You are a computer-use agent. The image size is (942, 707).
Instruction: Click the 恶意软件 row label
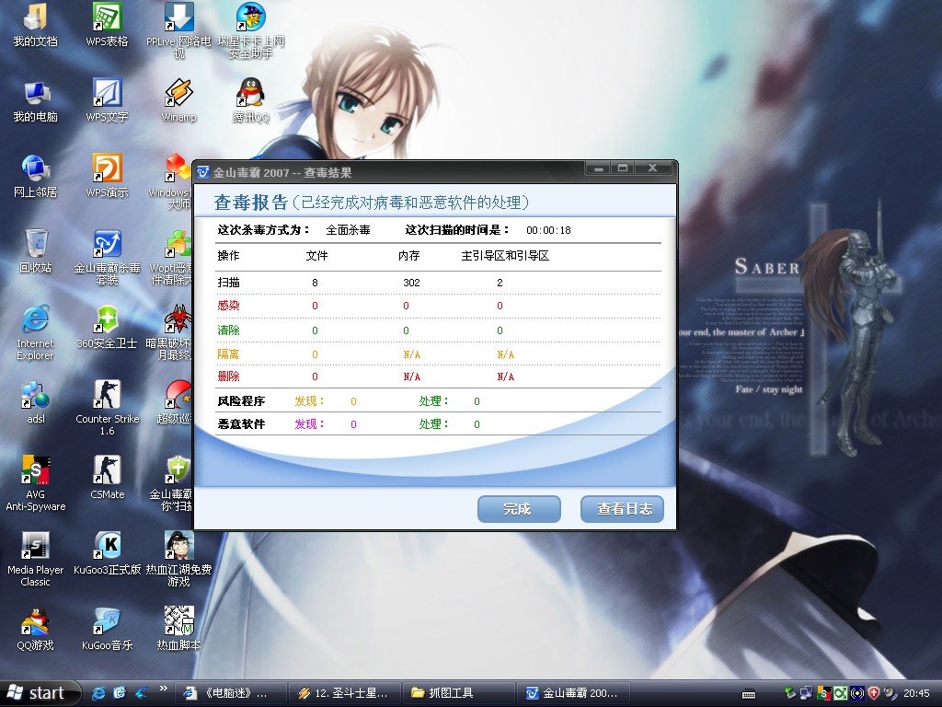click(x=241, y=423)
